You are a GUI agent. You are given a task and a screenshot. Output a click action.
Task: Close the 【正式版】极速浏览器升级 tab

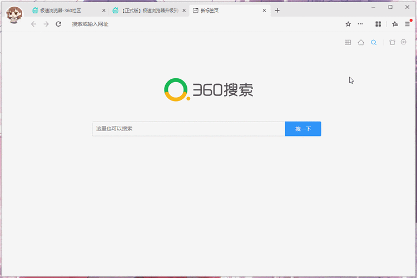click(x=184, y=11)
